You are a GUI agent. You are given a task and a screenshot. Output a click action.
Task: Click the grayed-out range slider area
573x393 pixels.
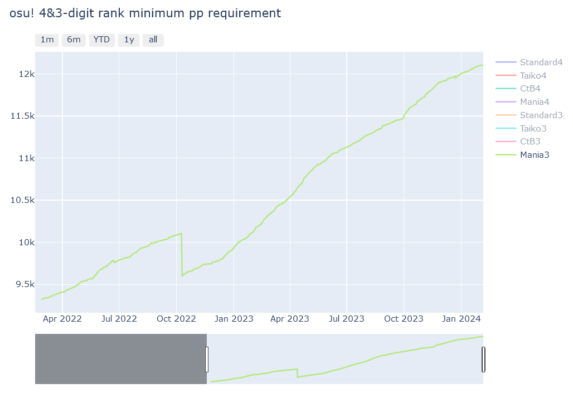coord(120,359)
